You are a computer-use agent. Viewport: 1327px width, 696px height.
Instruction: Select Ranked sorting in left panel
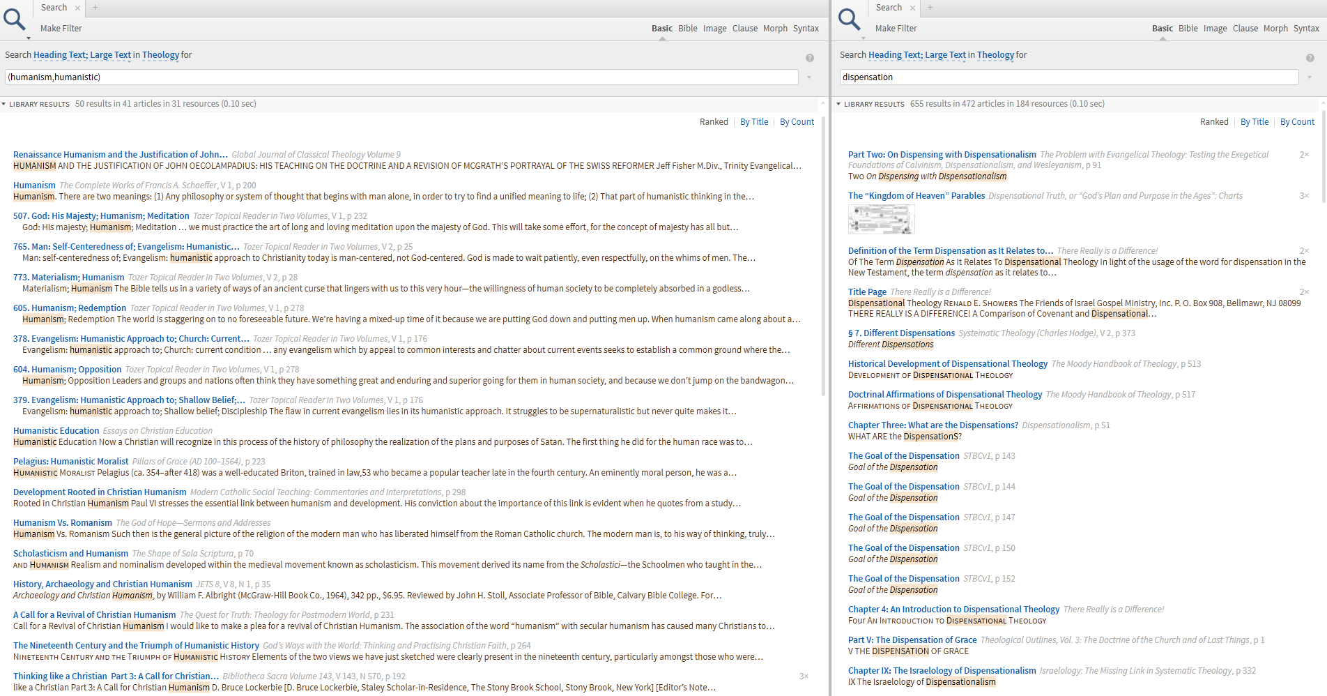(714, 122)
